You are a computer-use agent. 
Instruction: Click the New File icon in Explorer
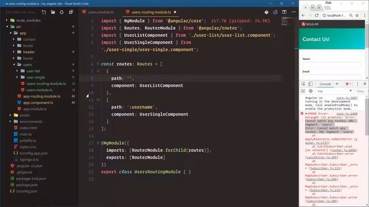44,12
